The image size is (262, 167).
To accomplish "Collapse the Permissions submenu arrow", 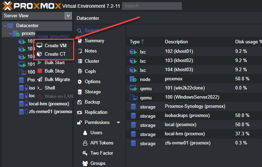I will tap(119, 123).
